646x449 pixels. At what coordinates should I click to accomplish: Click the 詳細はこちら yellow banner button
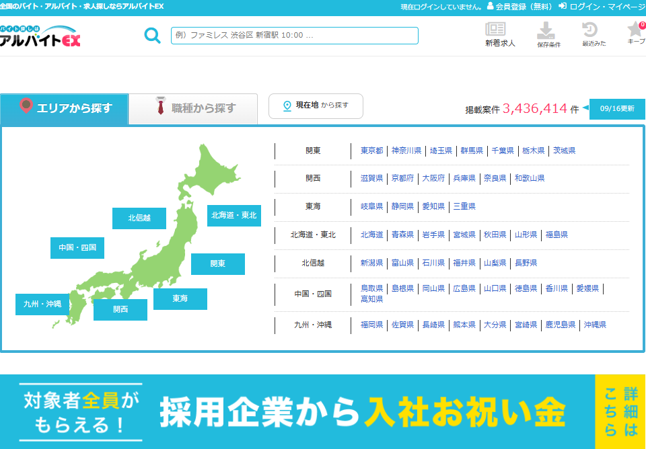620,411
